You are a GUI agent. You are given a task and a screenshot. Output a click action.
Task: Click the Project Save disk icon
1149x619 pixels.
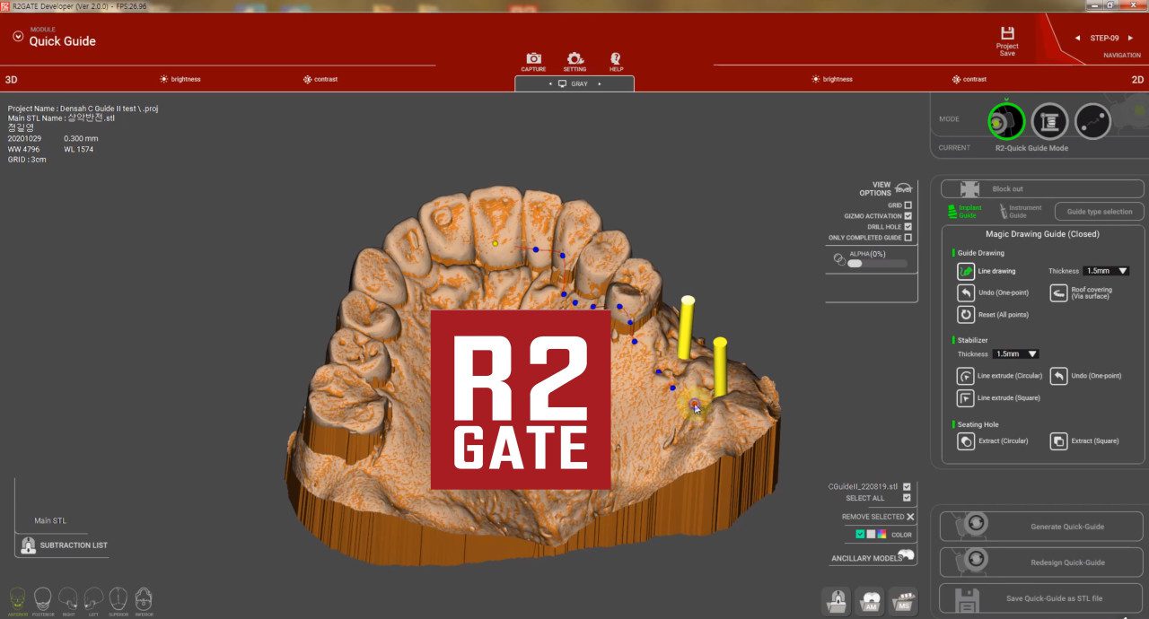1007,34
